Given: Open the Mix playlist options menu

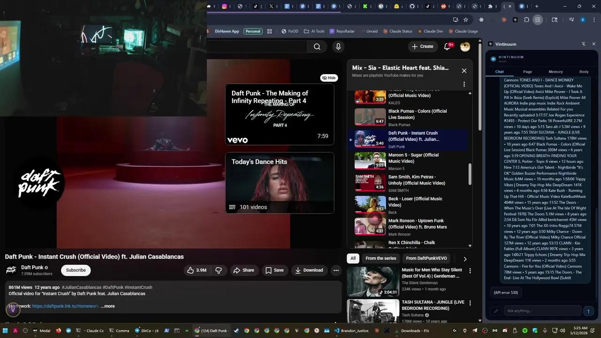Looking at the screenshot, I should pyautogui.click(x=464, y=84).
